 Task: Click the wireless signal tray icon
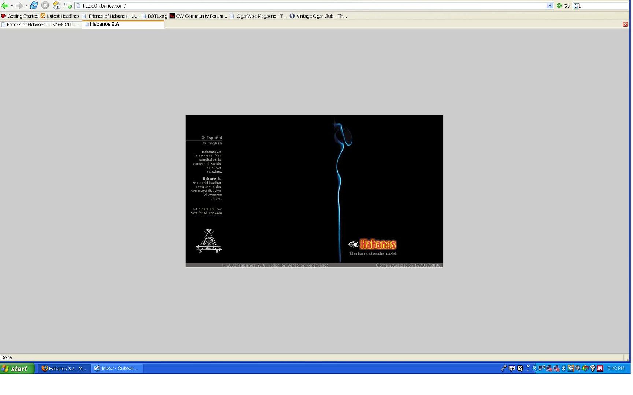592,368
